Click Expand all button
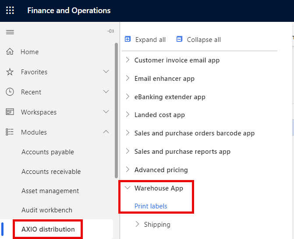294x239 pixels. [x=145, y=40]
